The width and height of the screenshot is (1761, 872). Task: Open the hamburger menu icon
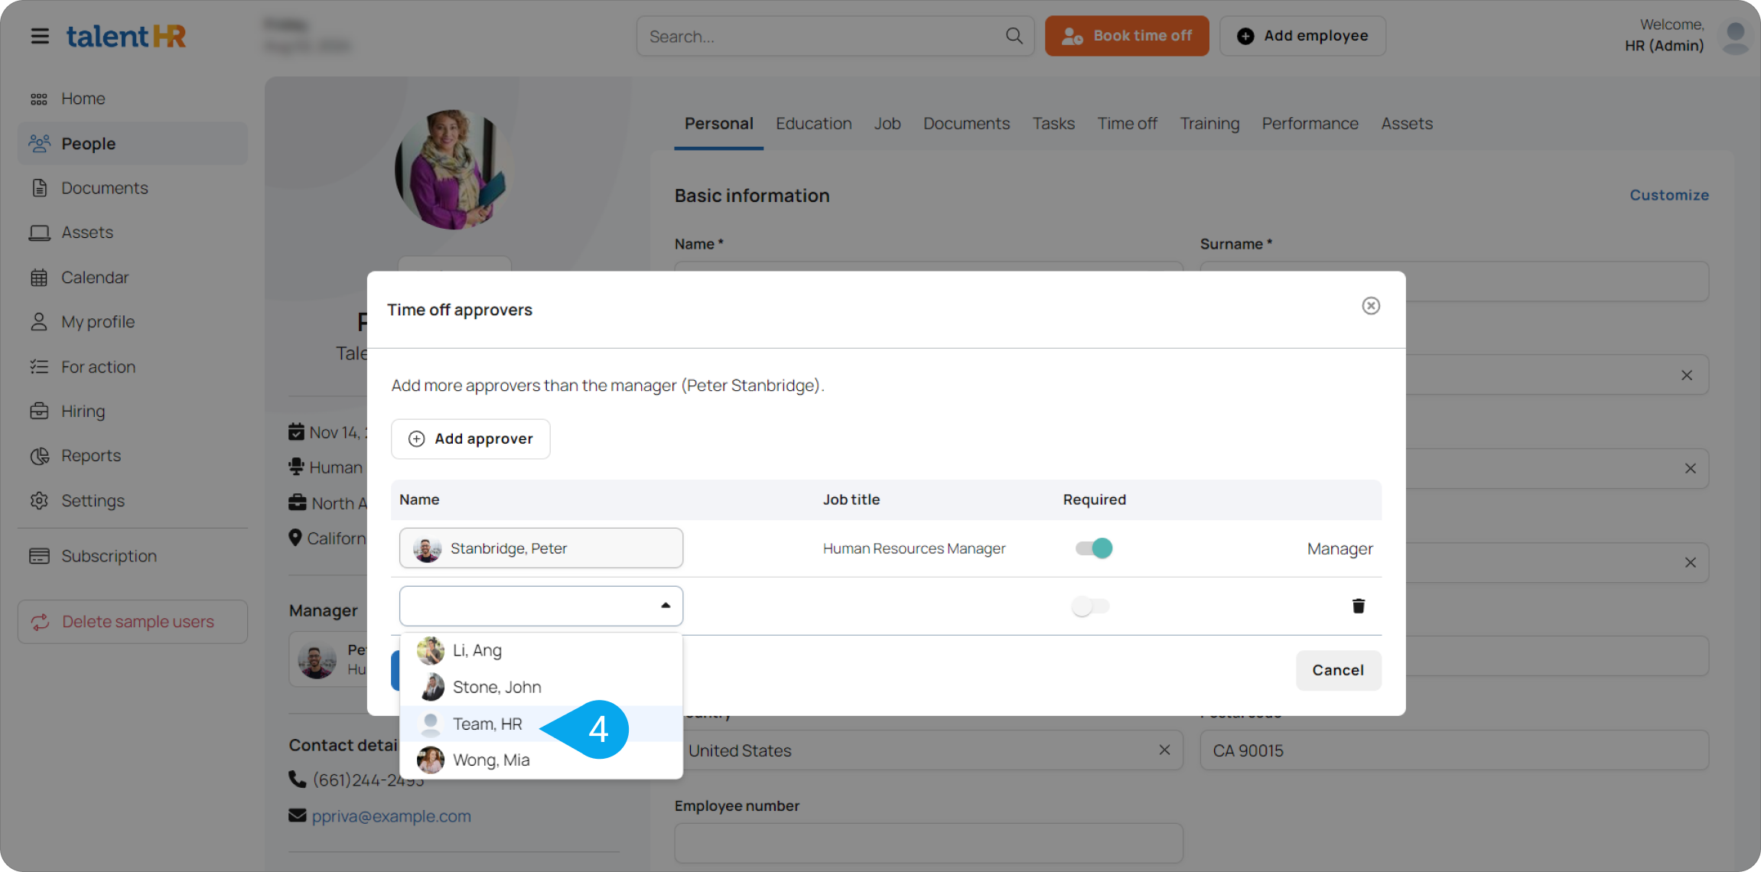click(x=40, y=36)
